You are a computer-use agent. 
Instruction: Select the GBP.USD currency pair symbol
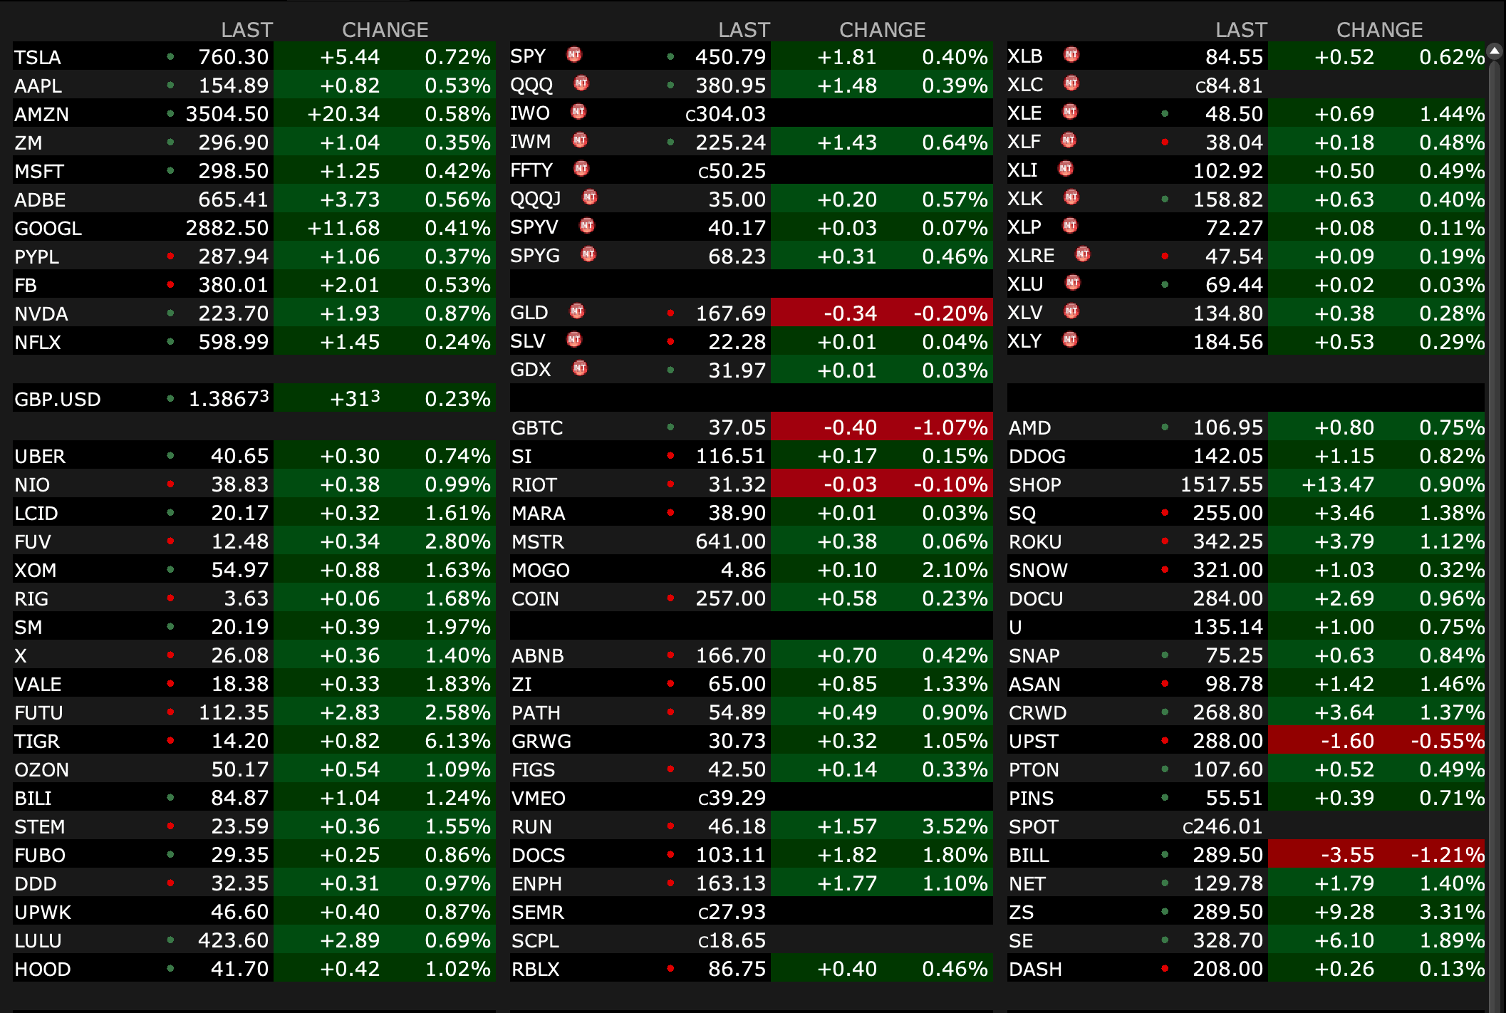click(58, 399)
